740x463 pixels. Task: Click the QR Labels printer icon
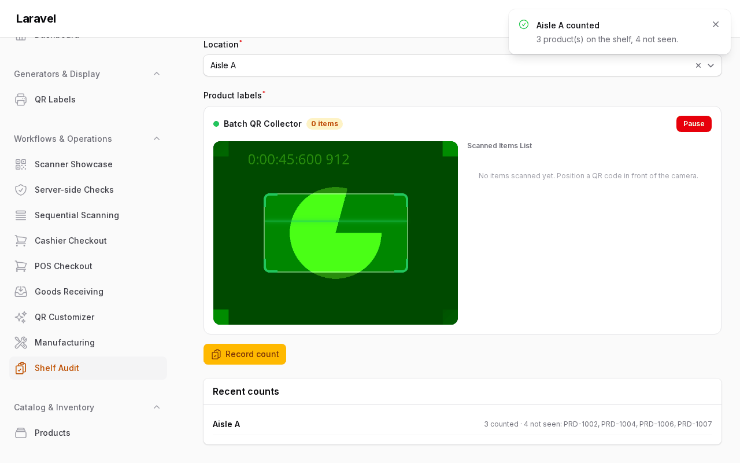21,100
